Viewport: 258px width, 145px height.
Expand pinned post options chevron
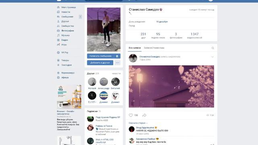click(x=212, y=57)
